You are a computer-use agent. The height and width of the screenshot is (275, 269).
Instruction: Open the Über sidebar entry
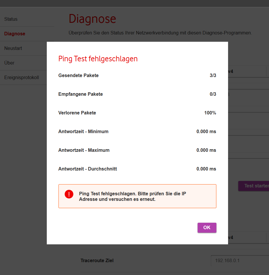[x=9, y=63]
